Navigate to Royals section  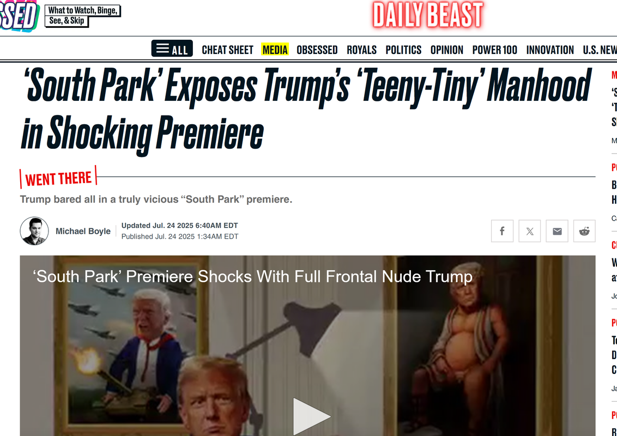point(361,50)
